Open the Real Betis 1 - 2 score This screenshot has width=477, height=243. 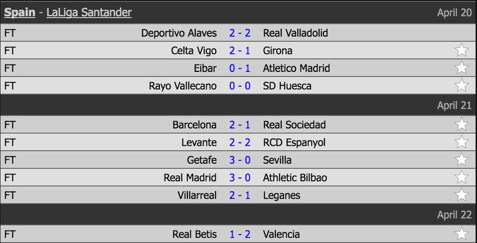click(x=240, y=234)
